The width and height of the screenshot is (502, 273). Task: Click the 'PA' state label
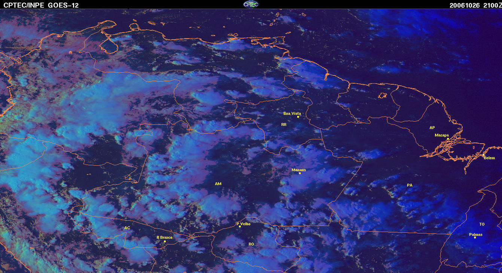coord(410,185)
